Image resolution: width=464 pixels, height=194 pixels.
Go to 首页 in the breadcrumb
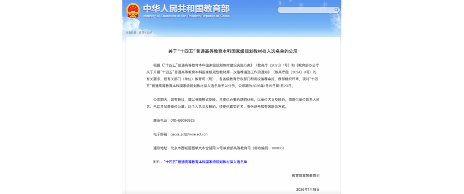point(141,33)
